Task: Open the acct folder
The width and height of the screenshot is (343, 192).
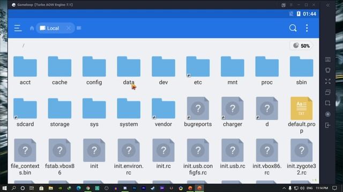Action: click(25, 71)
